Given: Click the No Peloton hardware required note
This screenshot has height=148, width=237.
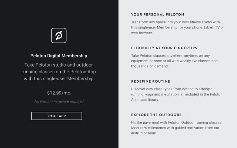Looking at the screenshot, I should (x=59, y=101).
